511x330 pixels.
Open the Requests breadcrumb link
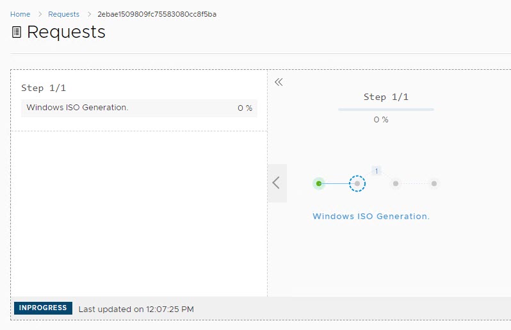point(64,14)
